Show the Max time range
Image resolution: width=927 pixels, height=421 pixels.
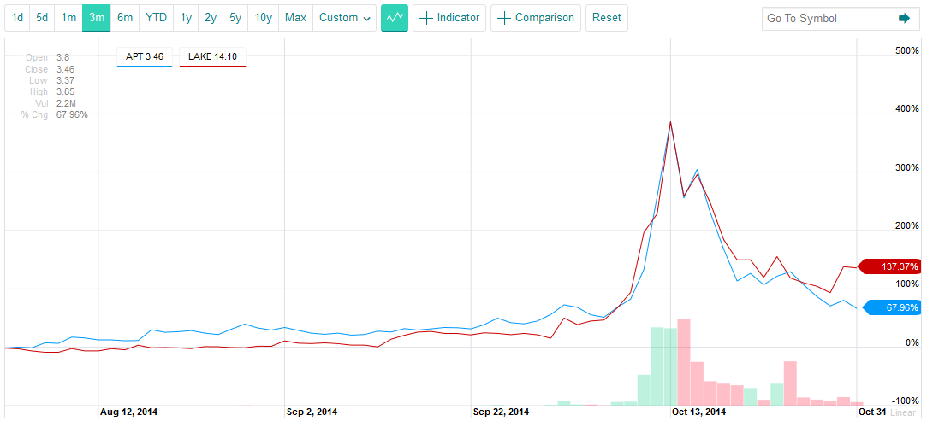(x=295, y=18)
